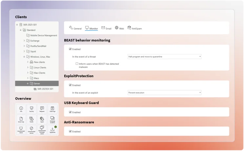
Task: Expand the Mac-Clients node
Action: [x=28, y=73]
